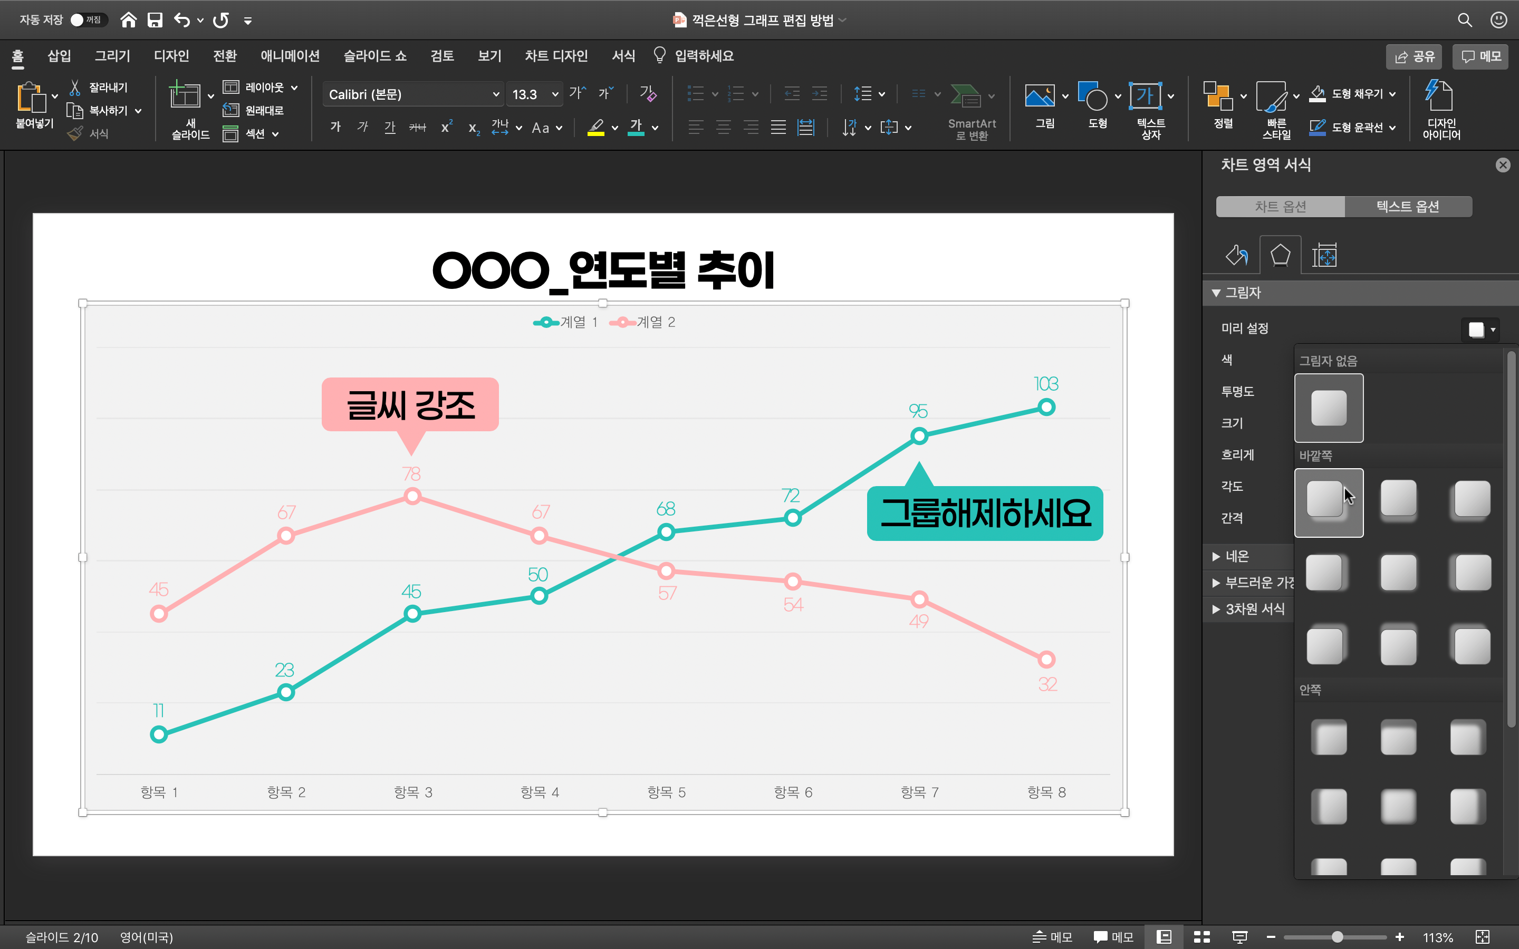Select the Fill & Line paint bucket icon
The height and width of the screenshot is (949, 1519).
point(1236,256)
